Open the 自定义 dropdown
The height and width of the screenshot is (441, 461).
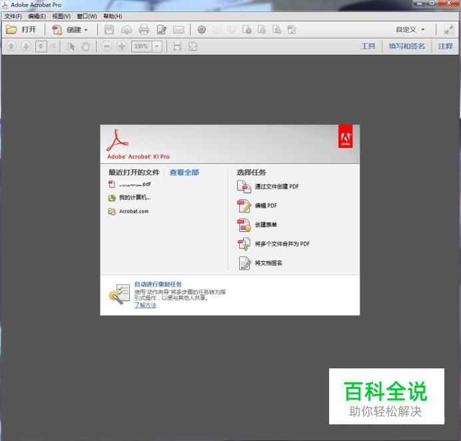(x=410, y=29)
